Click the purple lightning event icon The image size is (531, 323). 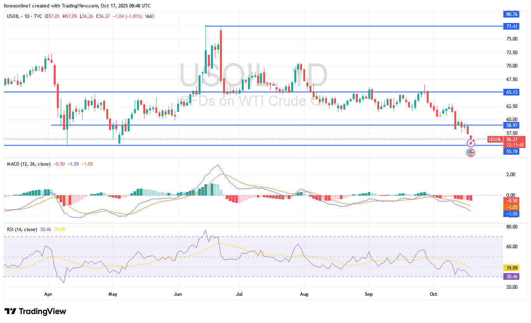(471, 143)
